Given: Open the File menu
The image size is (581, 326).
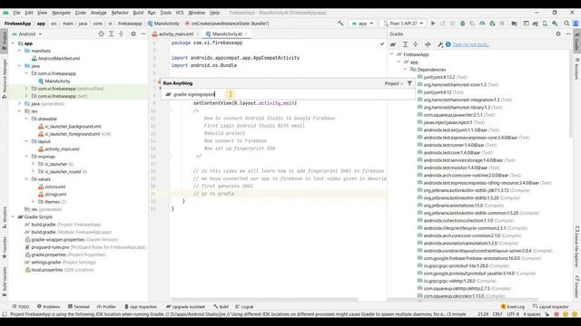Looking at the screenshot, I should tap(16, 13).
